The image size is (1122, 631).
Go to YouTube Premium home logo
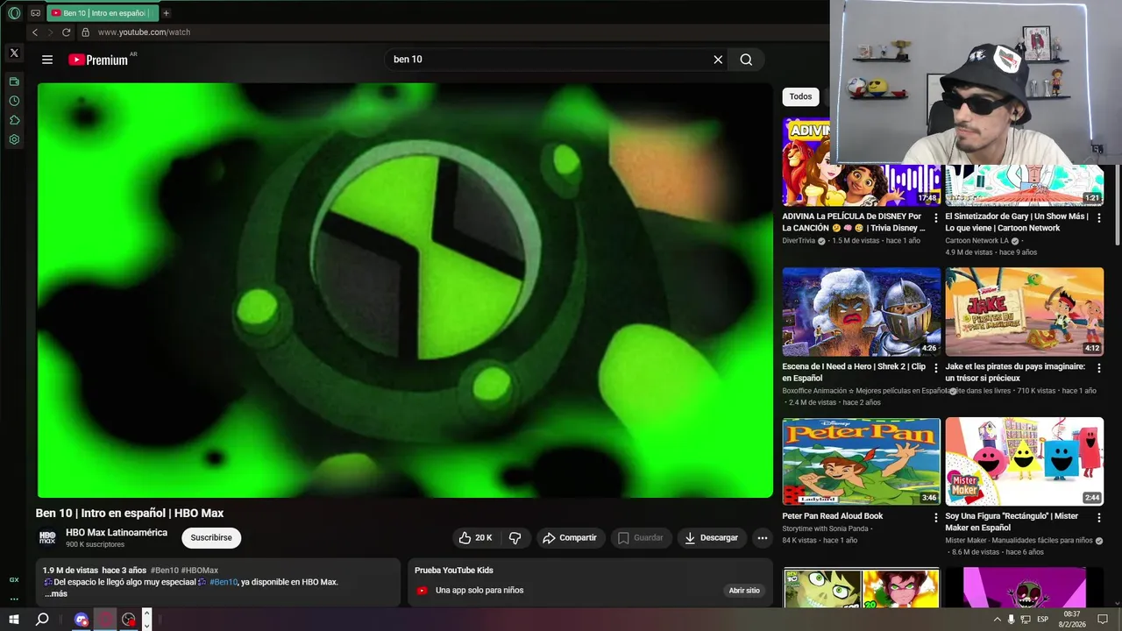(98, 60)
